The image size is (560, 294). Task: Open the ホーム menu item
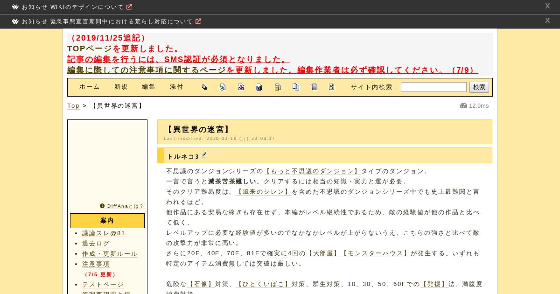(x=90, y=87)
